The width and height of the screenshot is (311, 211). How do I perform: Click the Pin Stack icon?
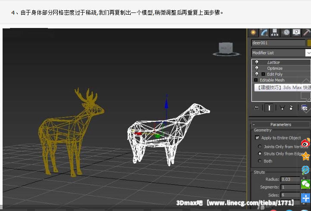257,108
